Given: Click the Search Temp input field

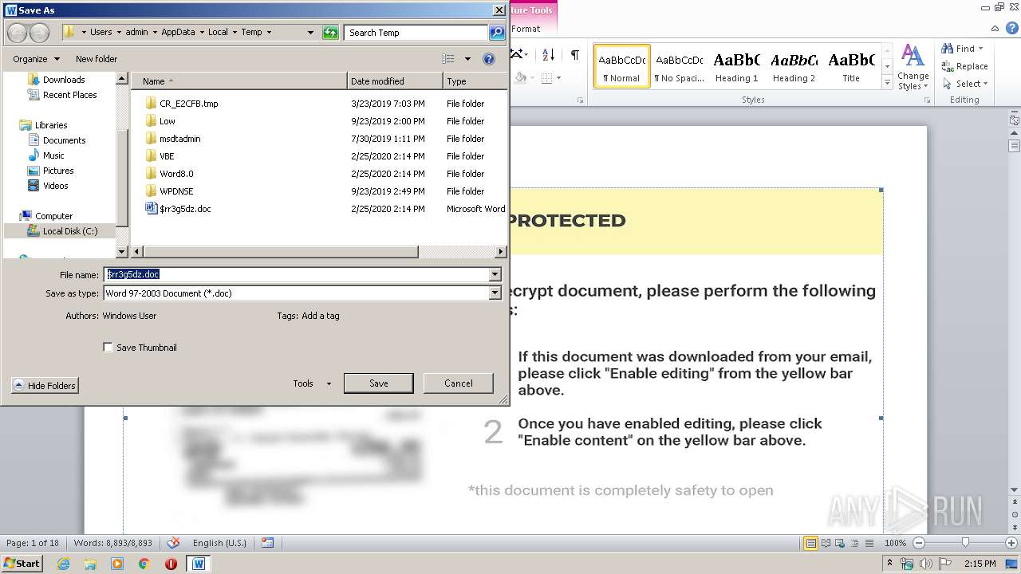Looking at the screenshot, I should tap(416, 33).
